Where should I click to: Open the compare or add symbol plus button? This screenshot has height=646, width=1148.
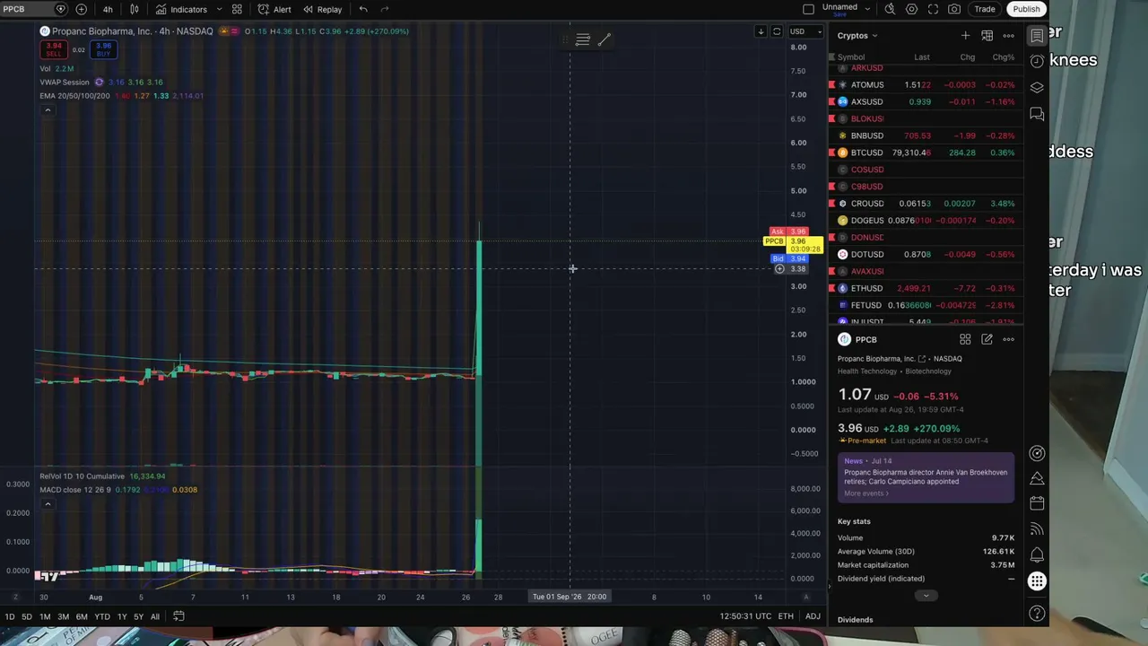tap(81, 9)
